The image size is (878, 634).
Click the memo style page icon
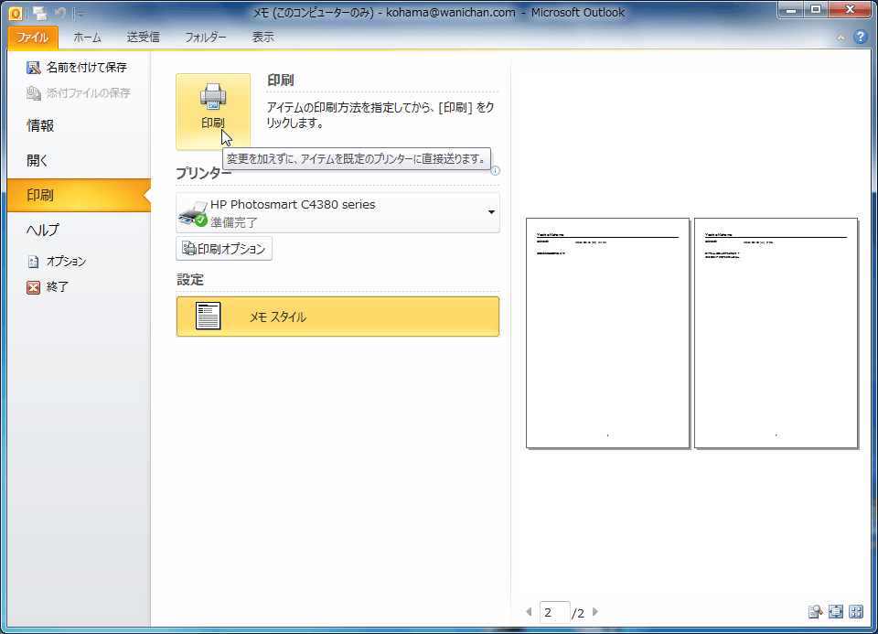[x=208, y=316]
